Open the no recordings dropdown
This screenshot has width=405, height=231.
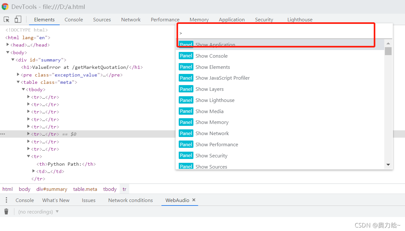39,212
